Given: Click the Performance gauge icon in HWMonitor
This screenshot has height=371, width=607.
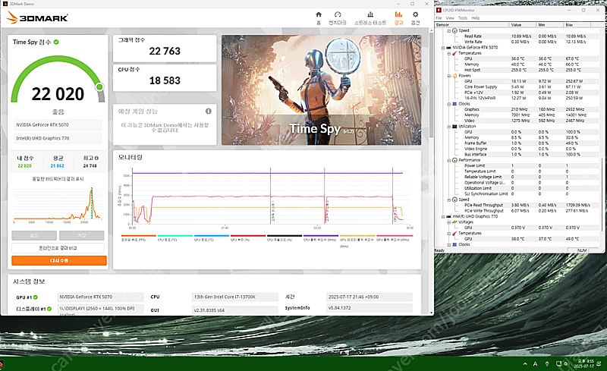Looking at the screenshot, I should 454,160.
